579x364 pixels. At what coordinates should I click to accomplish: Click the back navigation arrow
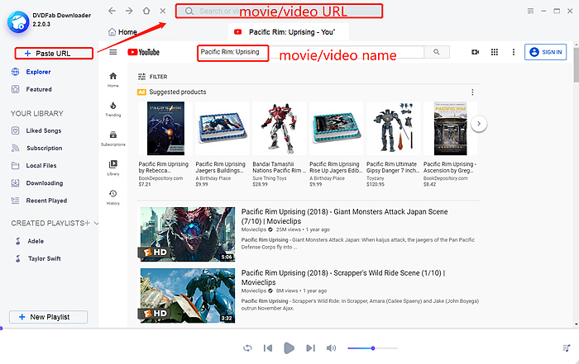pyautogui.click(x=112, y=11)
